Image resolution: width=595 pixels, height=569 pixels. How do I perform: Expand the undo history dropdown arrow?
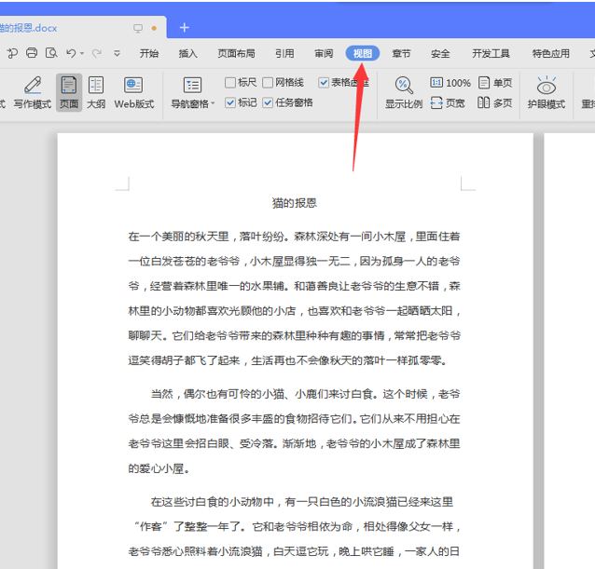[82, 53]
